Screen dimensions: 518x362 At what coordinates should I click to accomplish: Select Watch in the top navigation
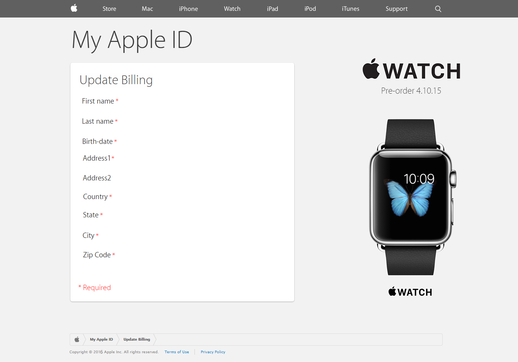point(232,9)
